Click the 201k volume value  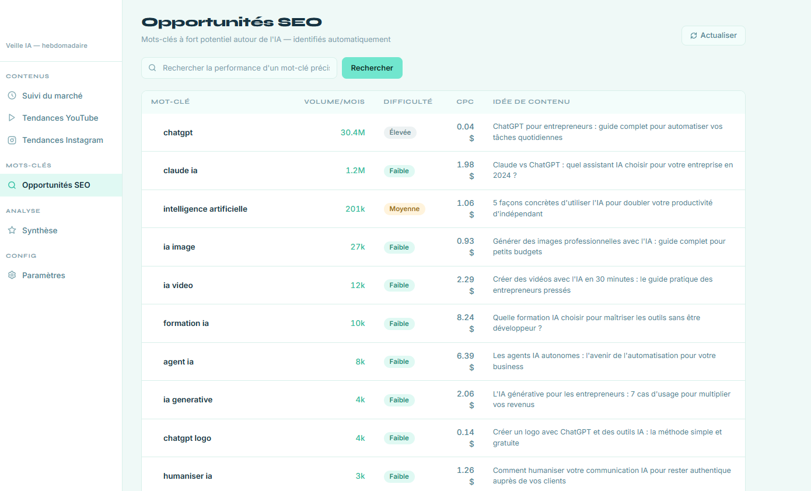tap(355, 209)
